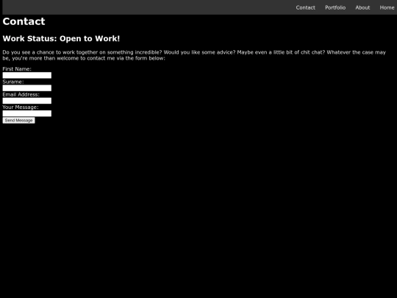Open the About page link
Viewport: 397px width, 298px height.
(362, 7)
